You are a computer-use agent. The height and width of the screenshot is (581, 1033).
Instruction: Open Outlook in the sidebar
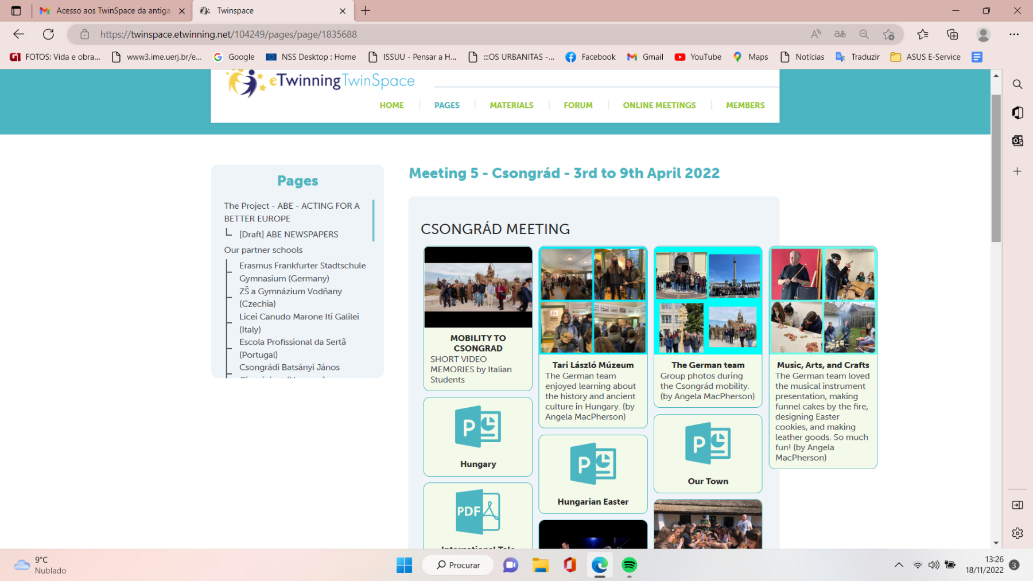point(1018,141)
